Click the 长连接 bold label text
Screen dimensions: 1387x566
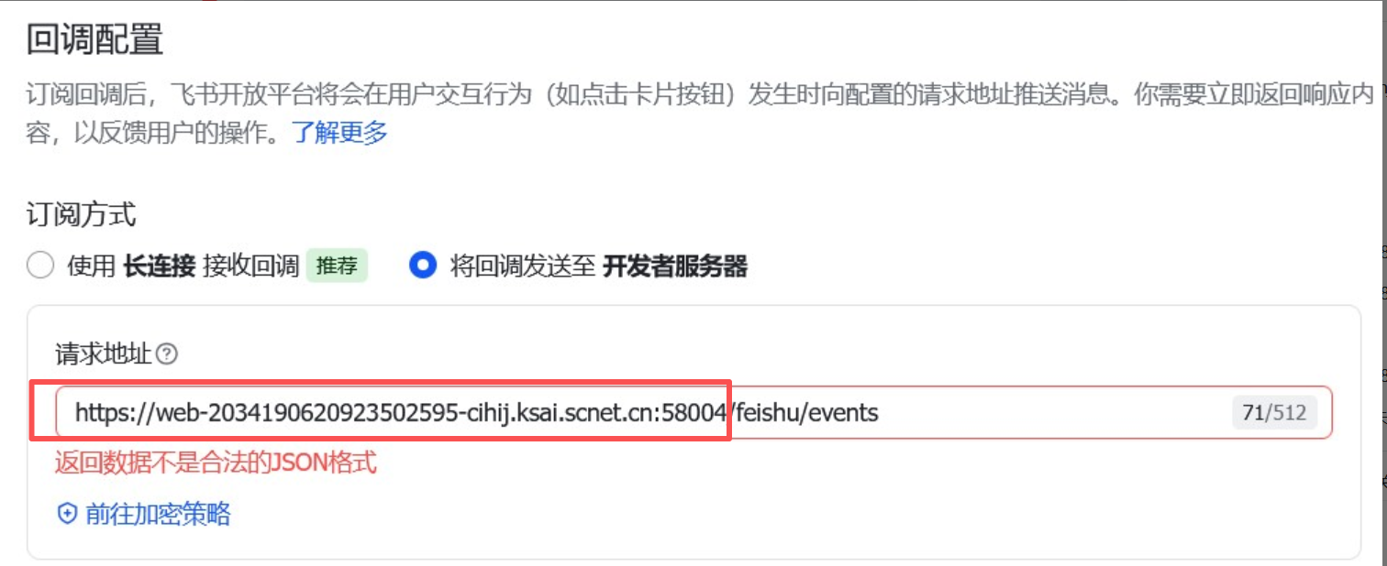click(x=160, y=267)
